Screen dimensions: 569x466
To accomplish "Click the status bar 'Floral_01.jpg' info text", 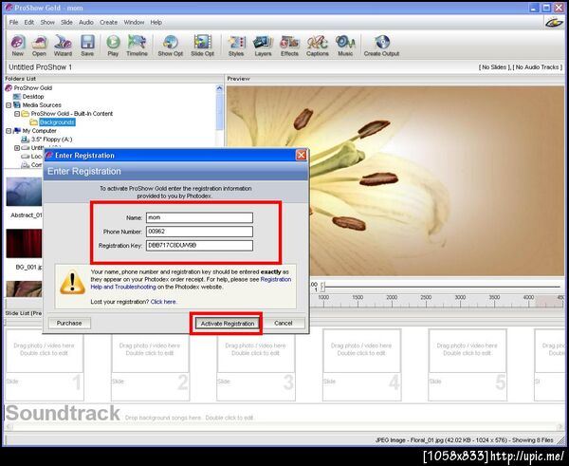I will (x=464, y=440).
